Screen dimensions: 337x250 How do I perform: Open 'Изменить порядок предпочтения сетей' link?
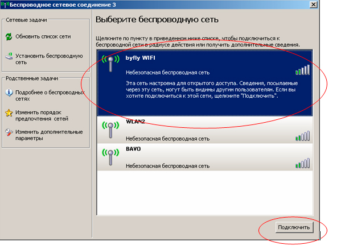coord(42,116)
